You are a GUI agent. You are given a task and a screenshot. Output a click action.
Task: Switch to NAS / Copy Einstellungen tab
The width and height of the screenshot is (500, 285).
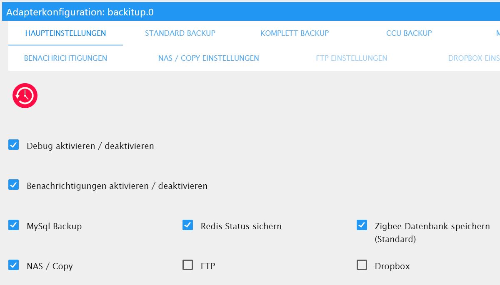(x=208, y=58)
